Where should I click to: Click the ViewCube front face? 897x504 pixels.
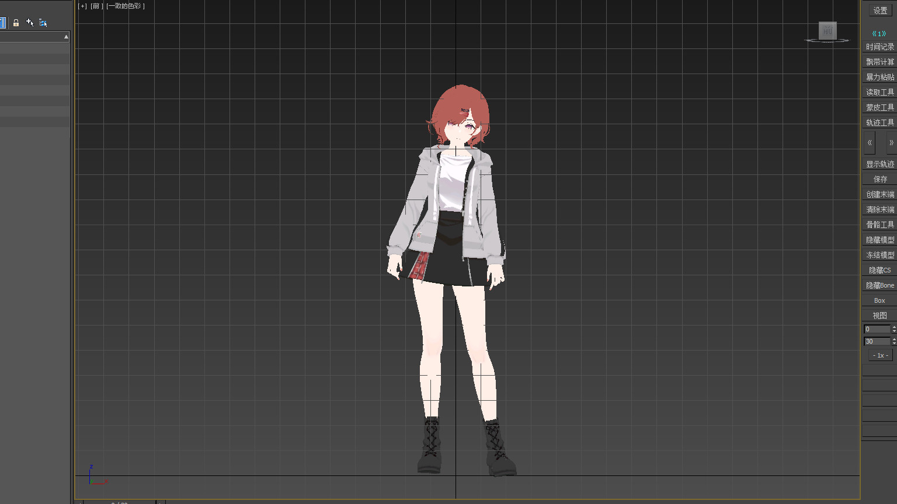click(x=827, y=30)
